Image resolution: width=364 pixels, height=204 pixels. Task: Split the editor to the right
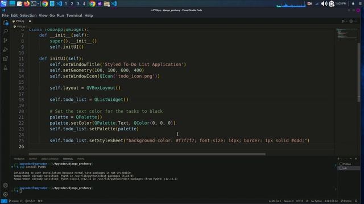pyautogui.click(x=351, y=21)
